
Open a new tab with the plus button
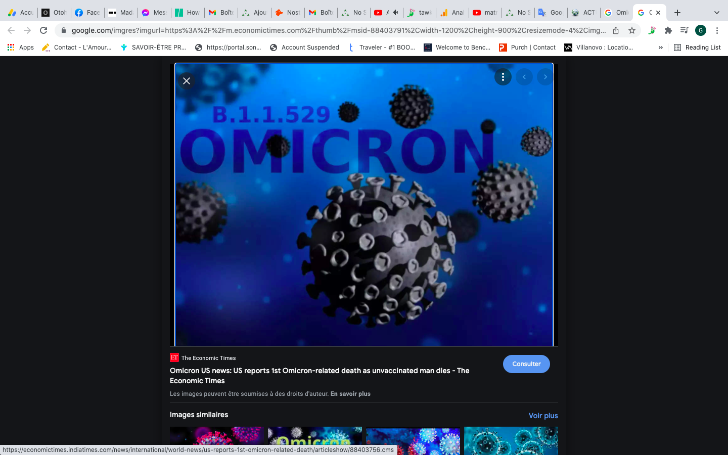point(677,13)
